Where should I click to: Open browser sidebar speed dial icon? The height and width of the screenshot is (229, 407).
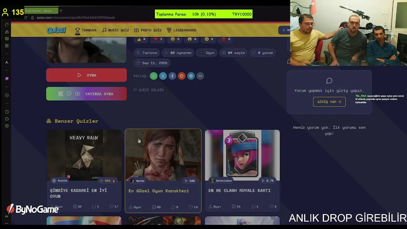click(x=7, y=25)
